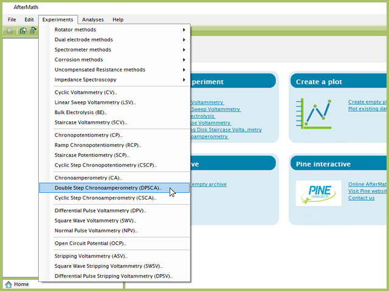Click the Disk Staircase Volta..metry link

(226, 130)
